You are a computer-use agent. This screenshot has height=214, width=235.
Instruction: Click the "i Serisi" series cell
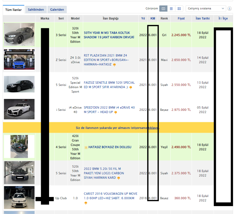click(x=61, y=110)
